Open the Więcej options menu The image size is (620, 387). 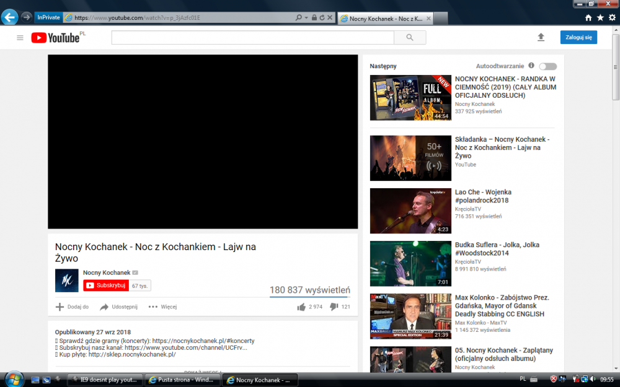162,307
